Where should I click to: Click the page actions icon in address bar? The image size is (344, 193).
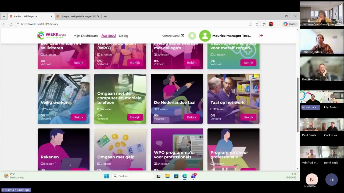[250, 24]
